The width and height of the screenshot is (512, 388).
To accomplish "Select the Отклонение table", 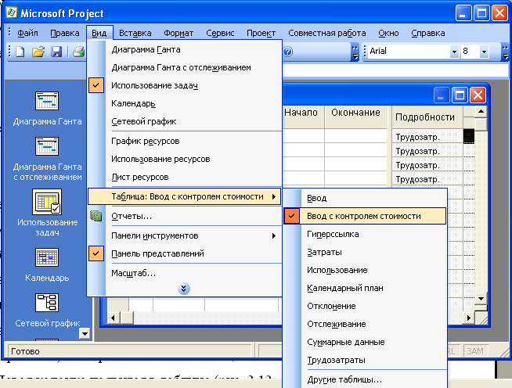I will pos(365,306).
